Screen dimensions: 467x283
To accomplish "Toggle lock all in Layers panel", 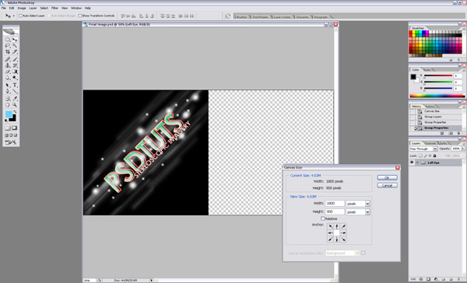I will [434, 155].
